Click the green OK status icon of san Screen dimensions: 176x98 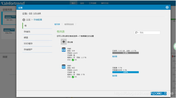point(73,77)
